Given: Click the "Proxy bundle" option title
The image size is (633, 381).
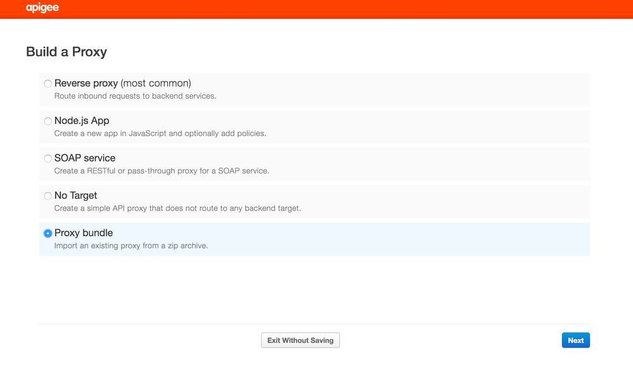Looking at the screenshot, I should click(84, 233).
